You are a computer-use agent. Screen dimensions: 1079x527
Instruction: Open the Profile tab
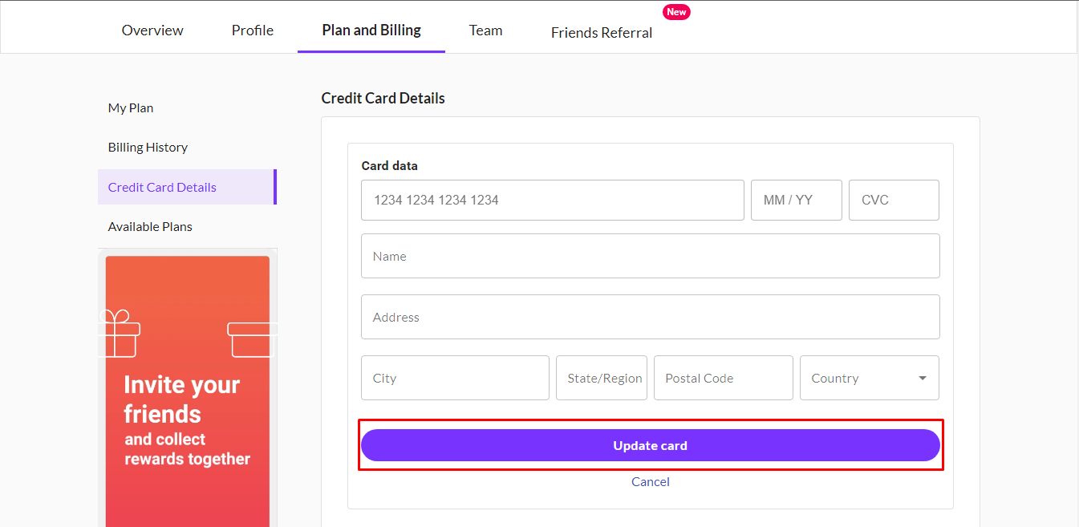click(x=252, y=30)
